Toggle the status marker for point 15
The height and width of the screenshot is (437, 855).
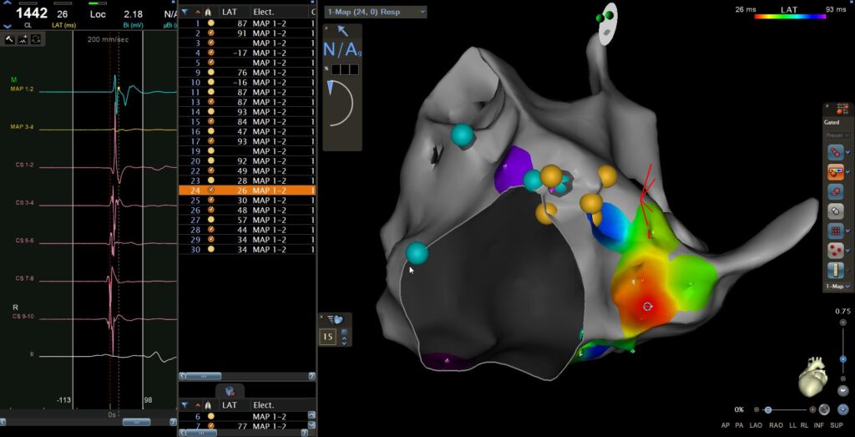(x=210, y=121)
